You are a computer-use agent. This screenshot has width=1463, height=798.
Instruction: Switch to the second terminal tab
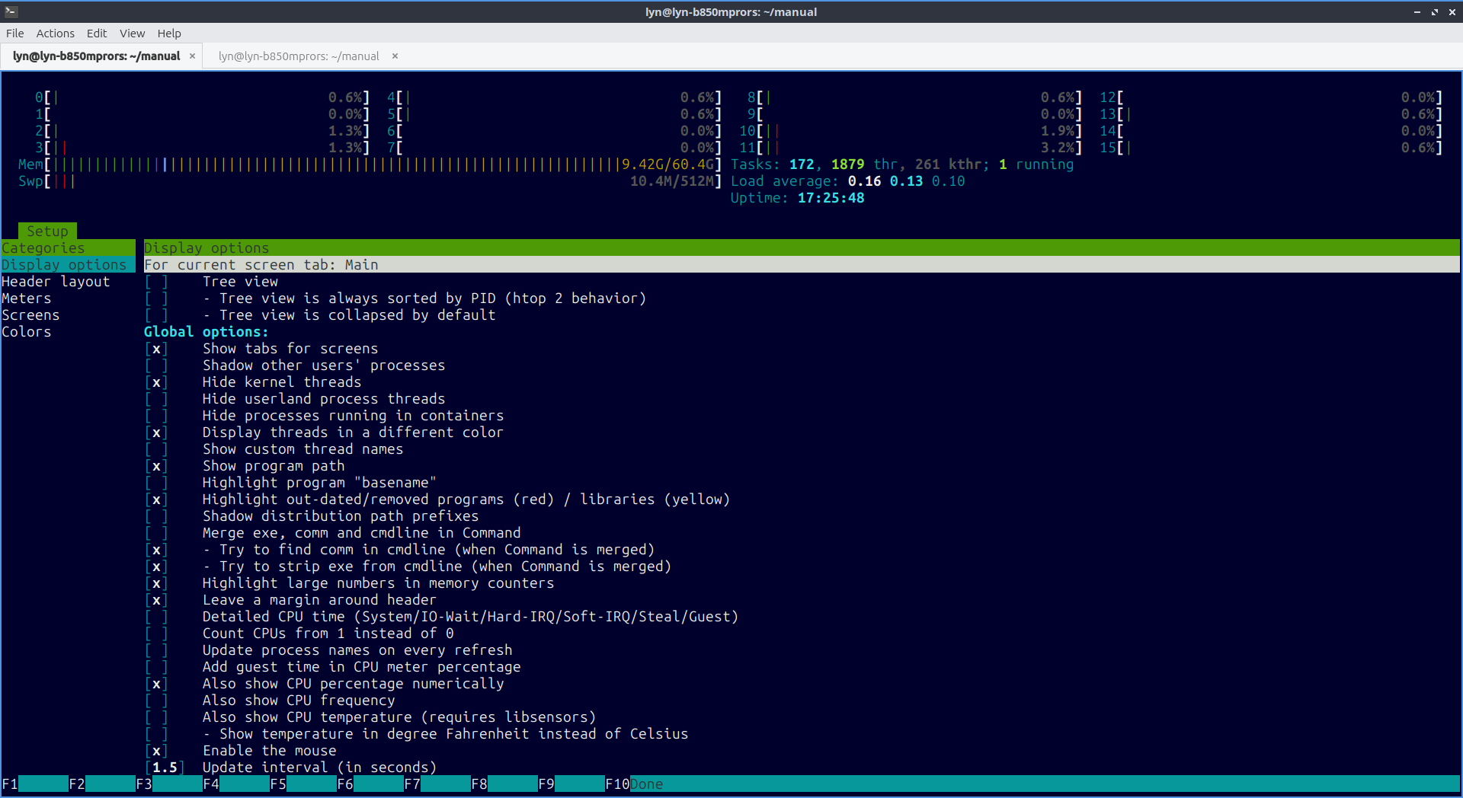(299, 56)
